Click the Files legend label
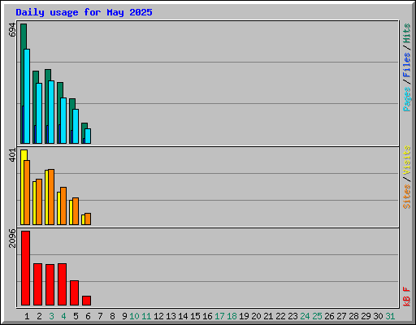The height and width of the screenshot is (325, 416). 406,65
